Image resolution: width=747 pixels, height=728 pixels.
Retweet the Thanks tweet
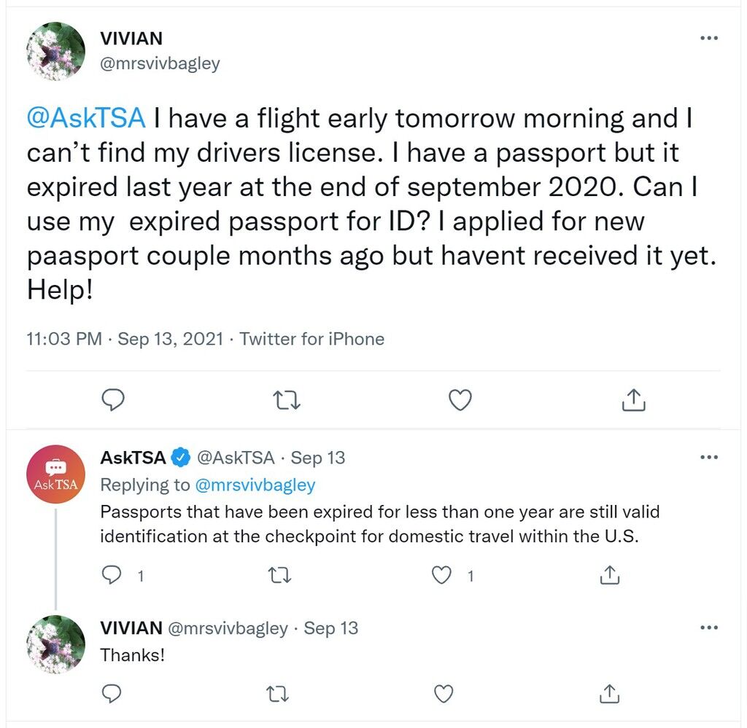coord(277,694)
